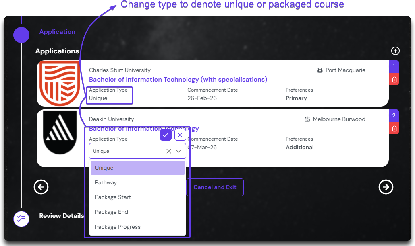
Task: Delete the Charles Sturt University application
Action: click(x=394, y=80)
